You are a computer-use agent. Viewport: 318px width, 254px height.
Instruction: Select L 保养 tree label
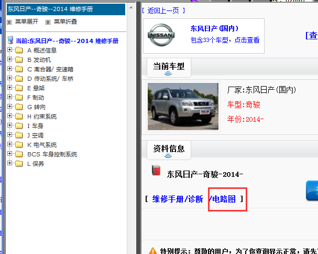36,164
